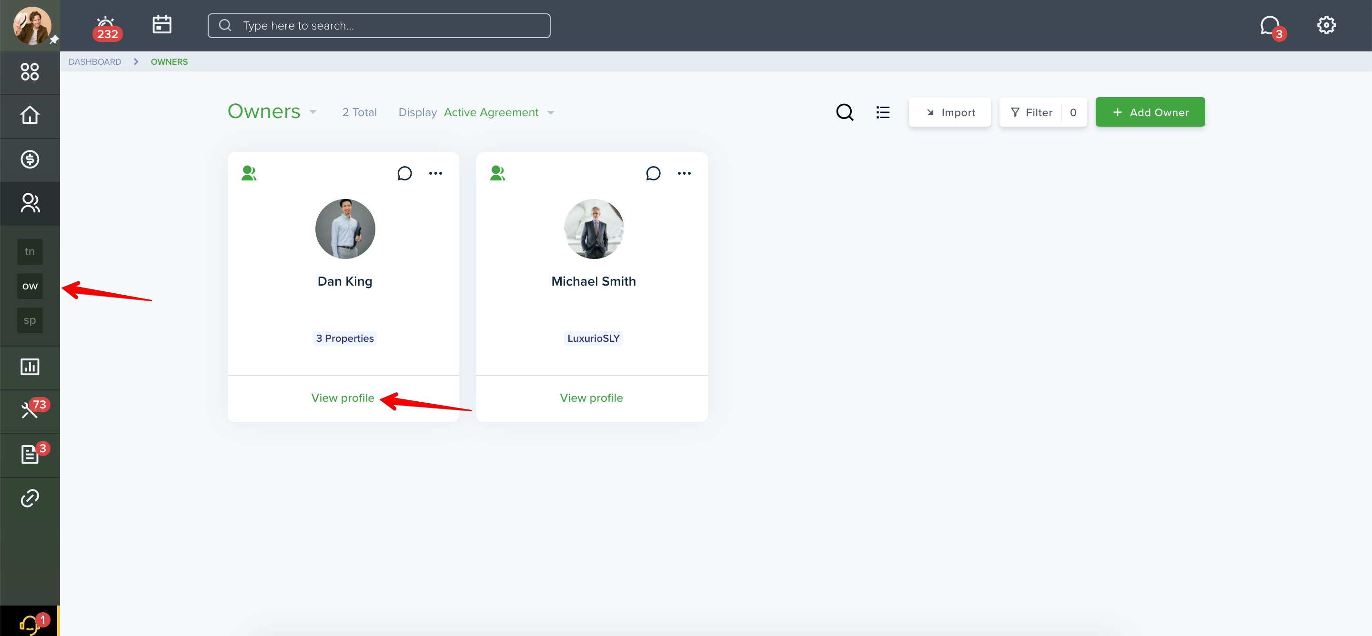Click the Dan King name
This screenshot has height=636, width=1372.
pos(344,281)
